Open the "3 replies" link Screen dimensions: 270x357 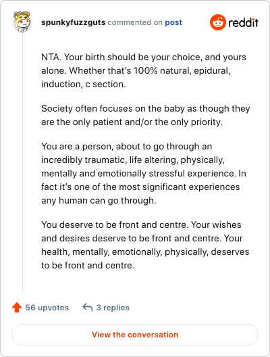[113, 308]
